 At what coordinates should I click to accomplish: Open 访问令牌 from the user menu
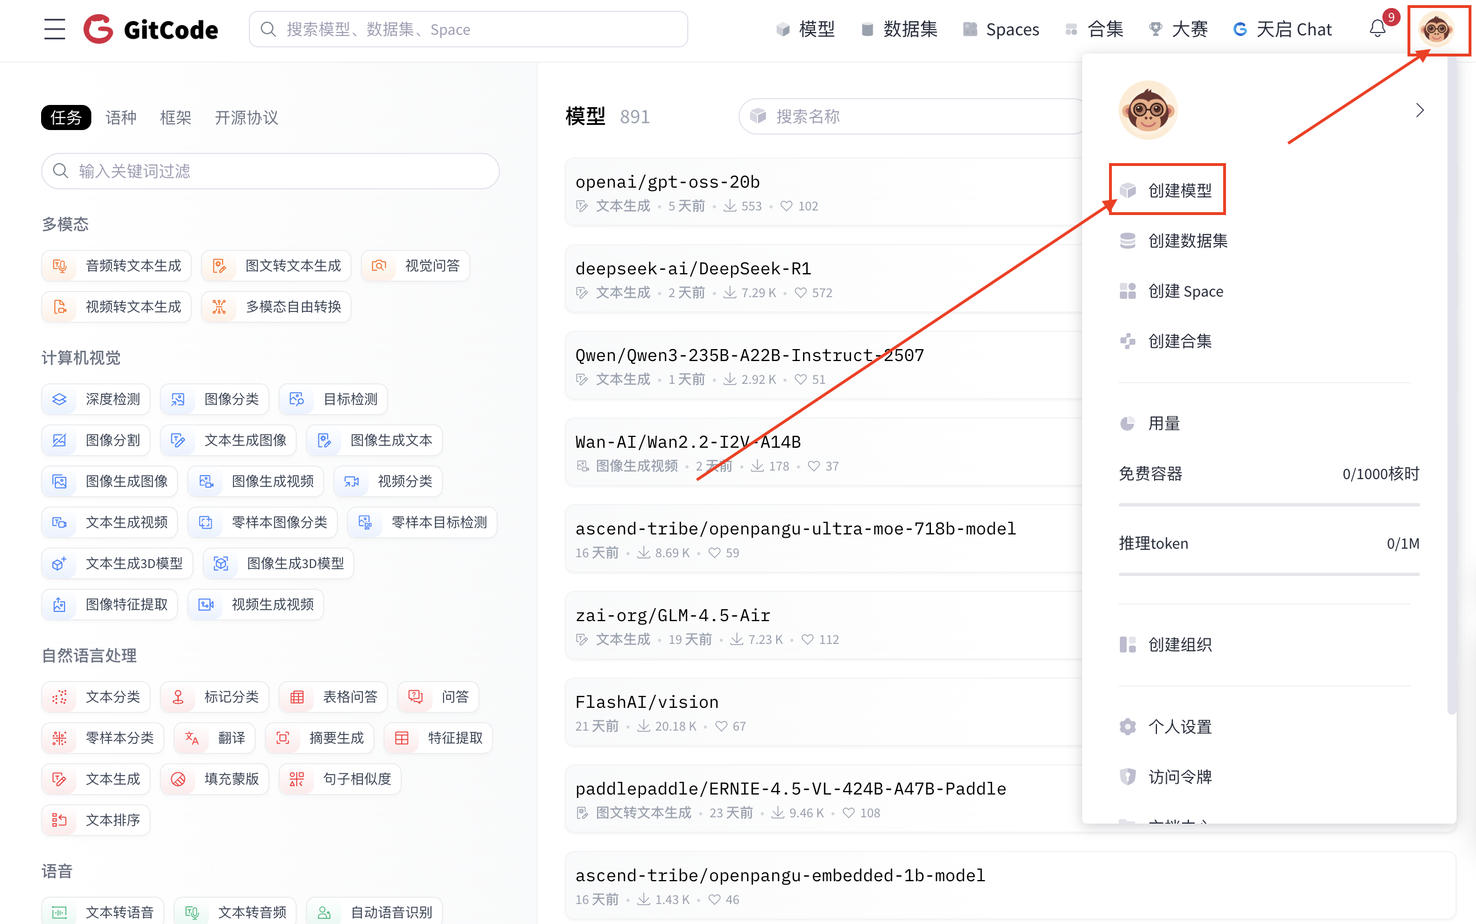coord(1167,777)
